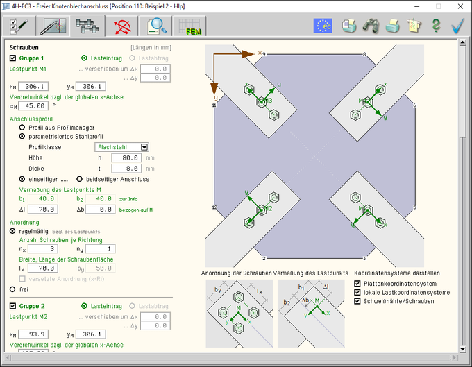Select 'Profil aus Profilmanager' radio option
This screenshot has width=472, height=367.
point(22,128)
